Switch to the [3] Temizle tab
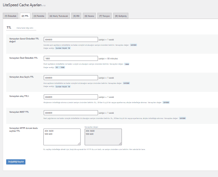This screenshot has width=218, height=177. pyautogui.click(x=39, y=16)
